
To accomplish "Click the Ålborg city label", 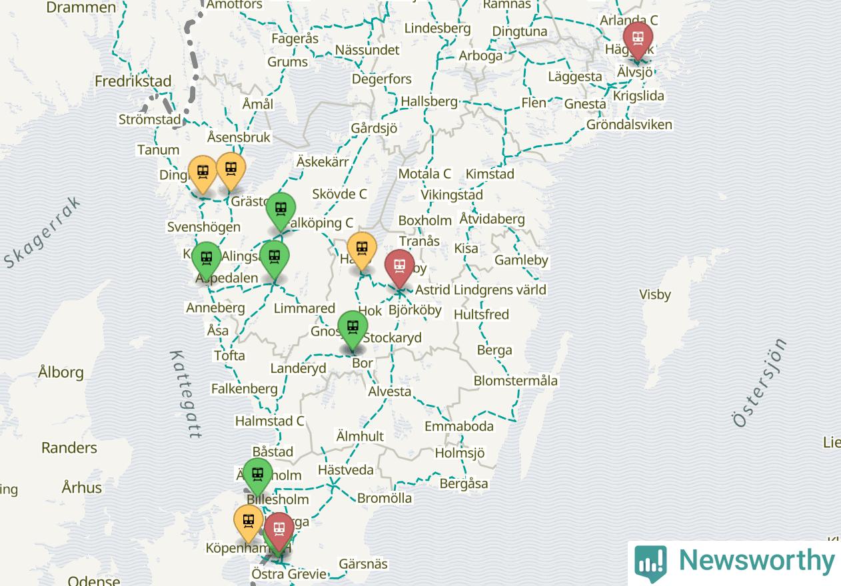I will tap(61, 372).
